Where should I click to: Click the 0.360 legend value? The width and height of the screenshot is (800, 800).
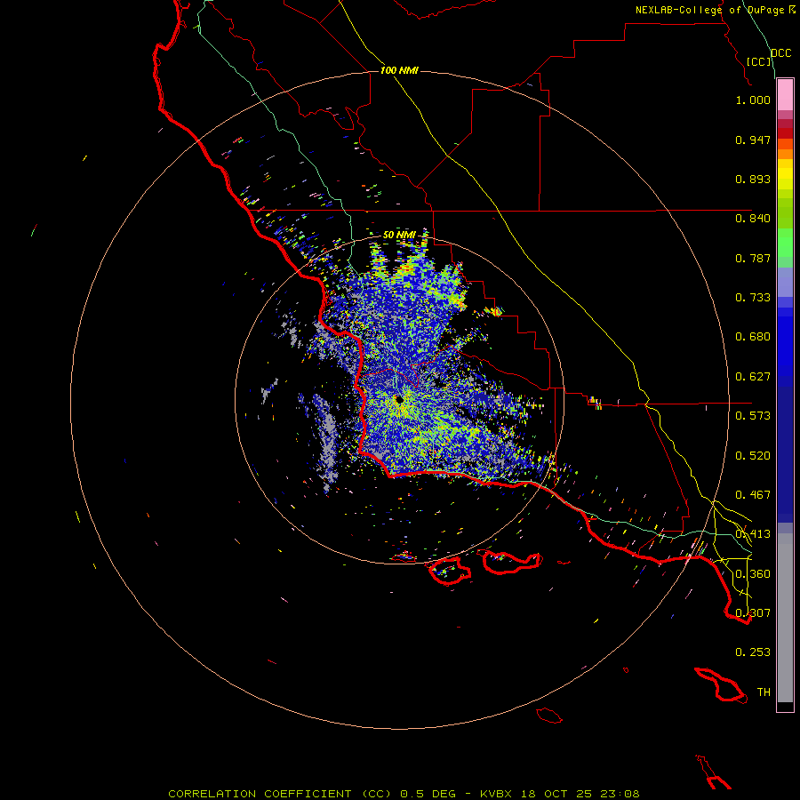click(x=753, y=574)
